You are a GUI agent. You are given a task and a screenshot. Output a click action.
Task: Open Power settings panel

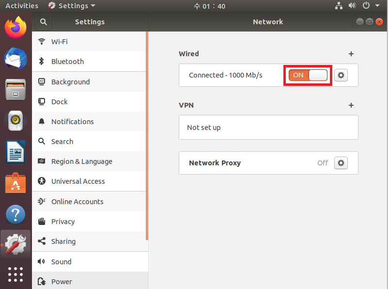click(x=89, y=280)
